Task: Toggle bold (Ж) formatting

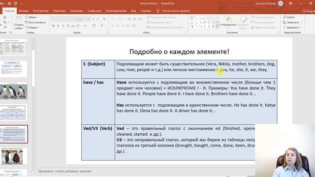Action: coord(53,26)
